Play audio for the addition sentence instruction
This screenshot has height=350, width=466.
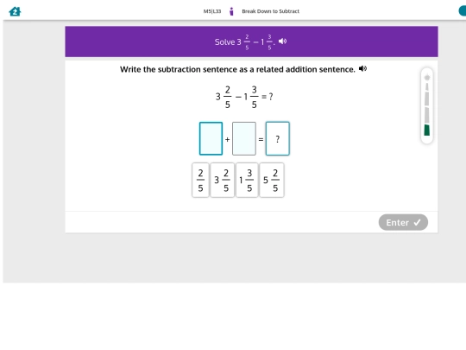362,69
